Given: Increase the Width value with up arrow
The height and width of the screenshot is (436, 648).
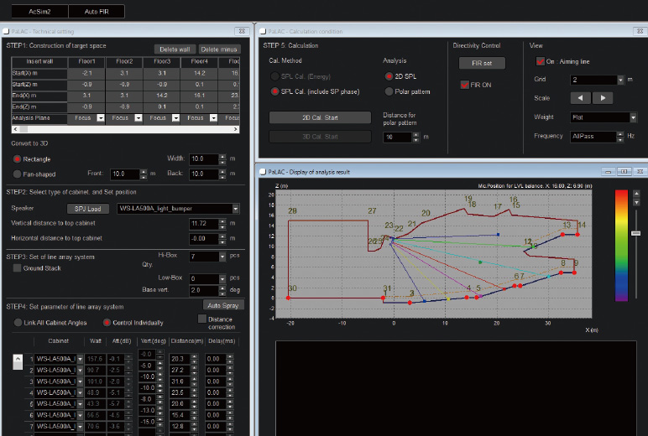Looking at the screenshot, I should tap(222, 155).
